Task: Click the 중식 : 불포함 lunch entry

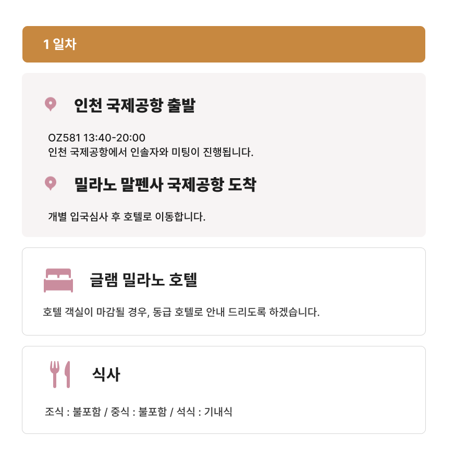Action: click(x=139, y=412)
